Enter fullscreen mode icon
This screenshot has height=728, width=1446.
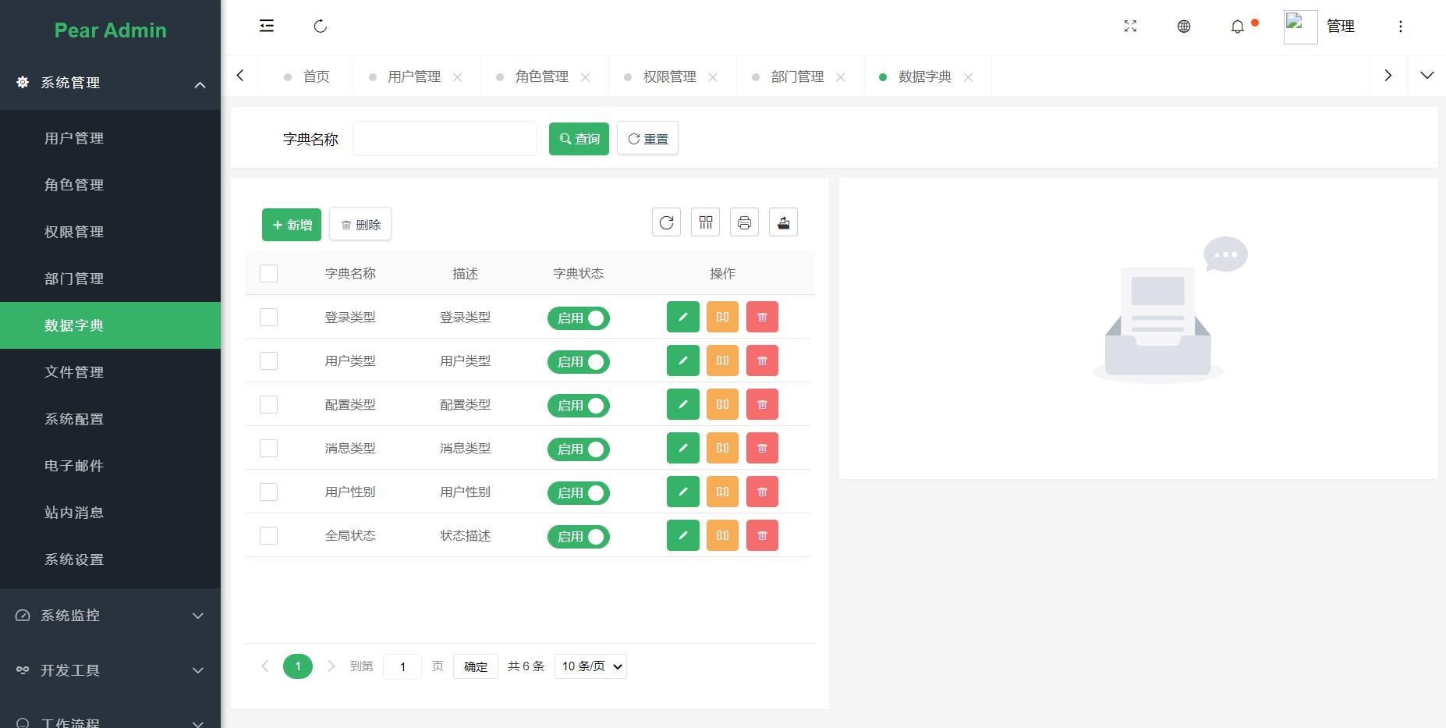pyautogui.click(x=1130, y=27)
